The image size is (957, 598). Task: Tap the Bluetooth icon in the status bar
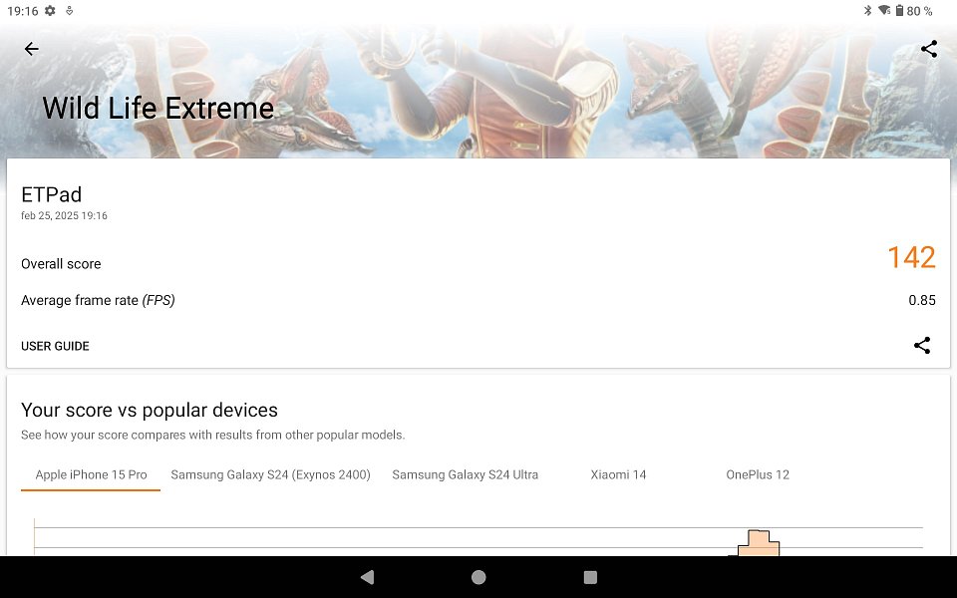867,10
